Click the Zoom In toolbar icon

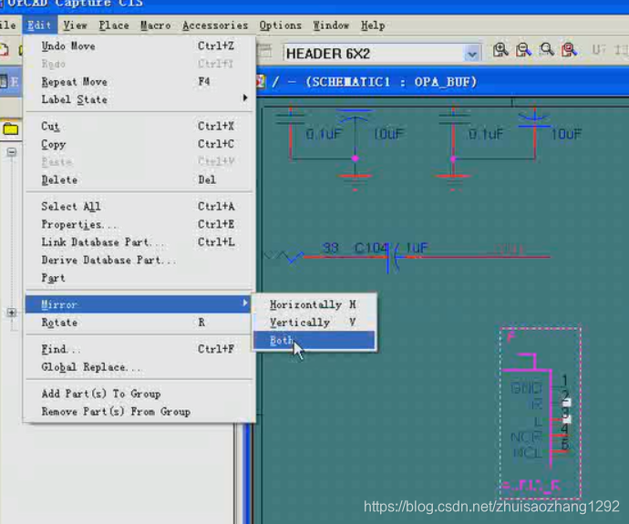click(500, 51)
